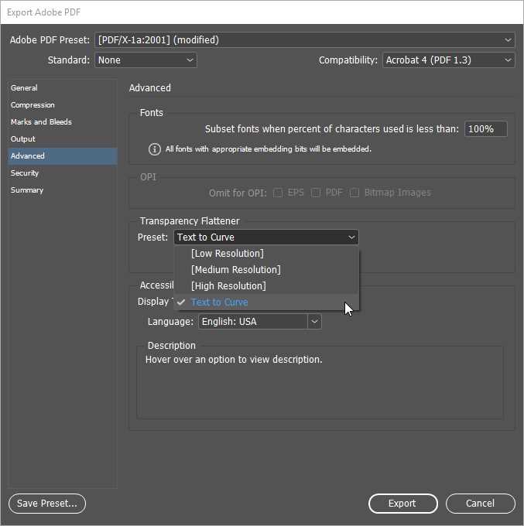This screenshot has width=524, height=526.
Task: Click the Save Preset button
Action: click(47, 504)
